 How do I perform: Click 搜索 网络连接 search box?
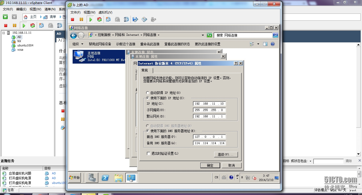[243, 35]
